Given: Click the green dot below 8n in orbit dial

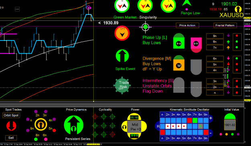Looking at the screenshot, I should (x=36, y=139).
